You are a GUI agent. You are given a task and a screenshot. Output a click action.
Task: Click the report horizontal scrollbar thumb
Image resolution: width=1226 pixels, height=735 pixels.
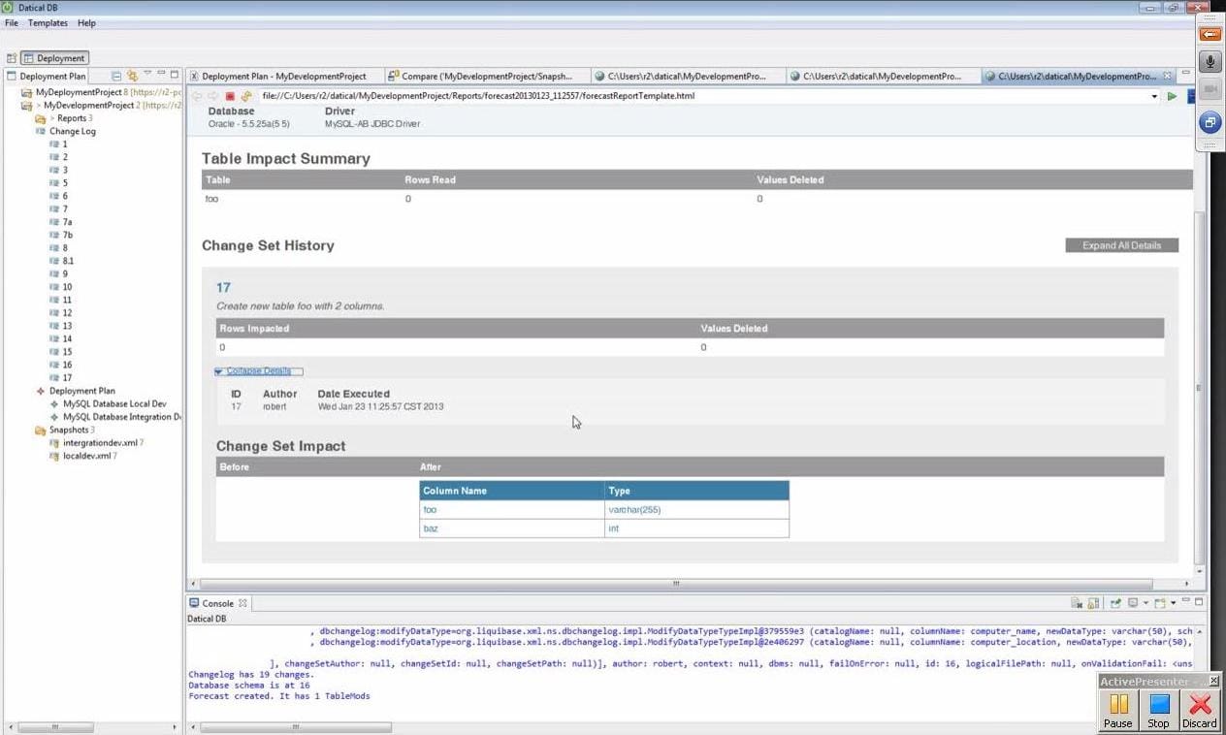(675, 584)
